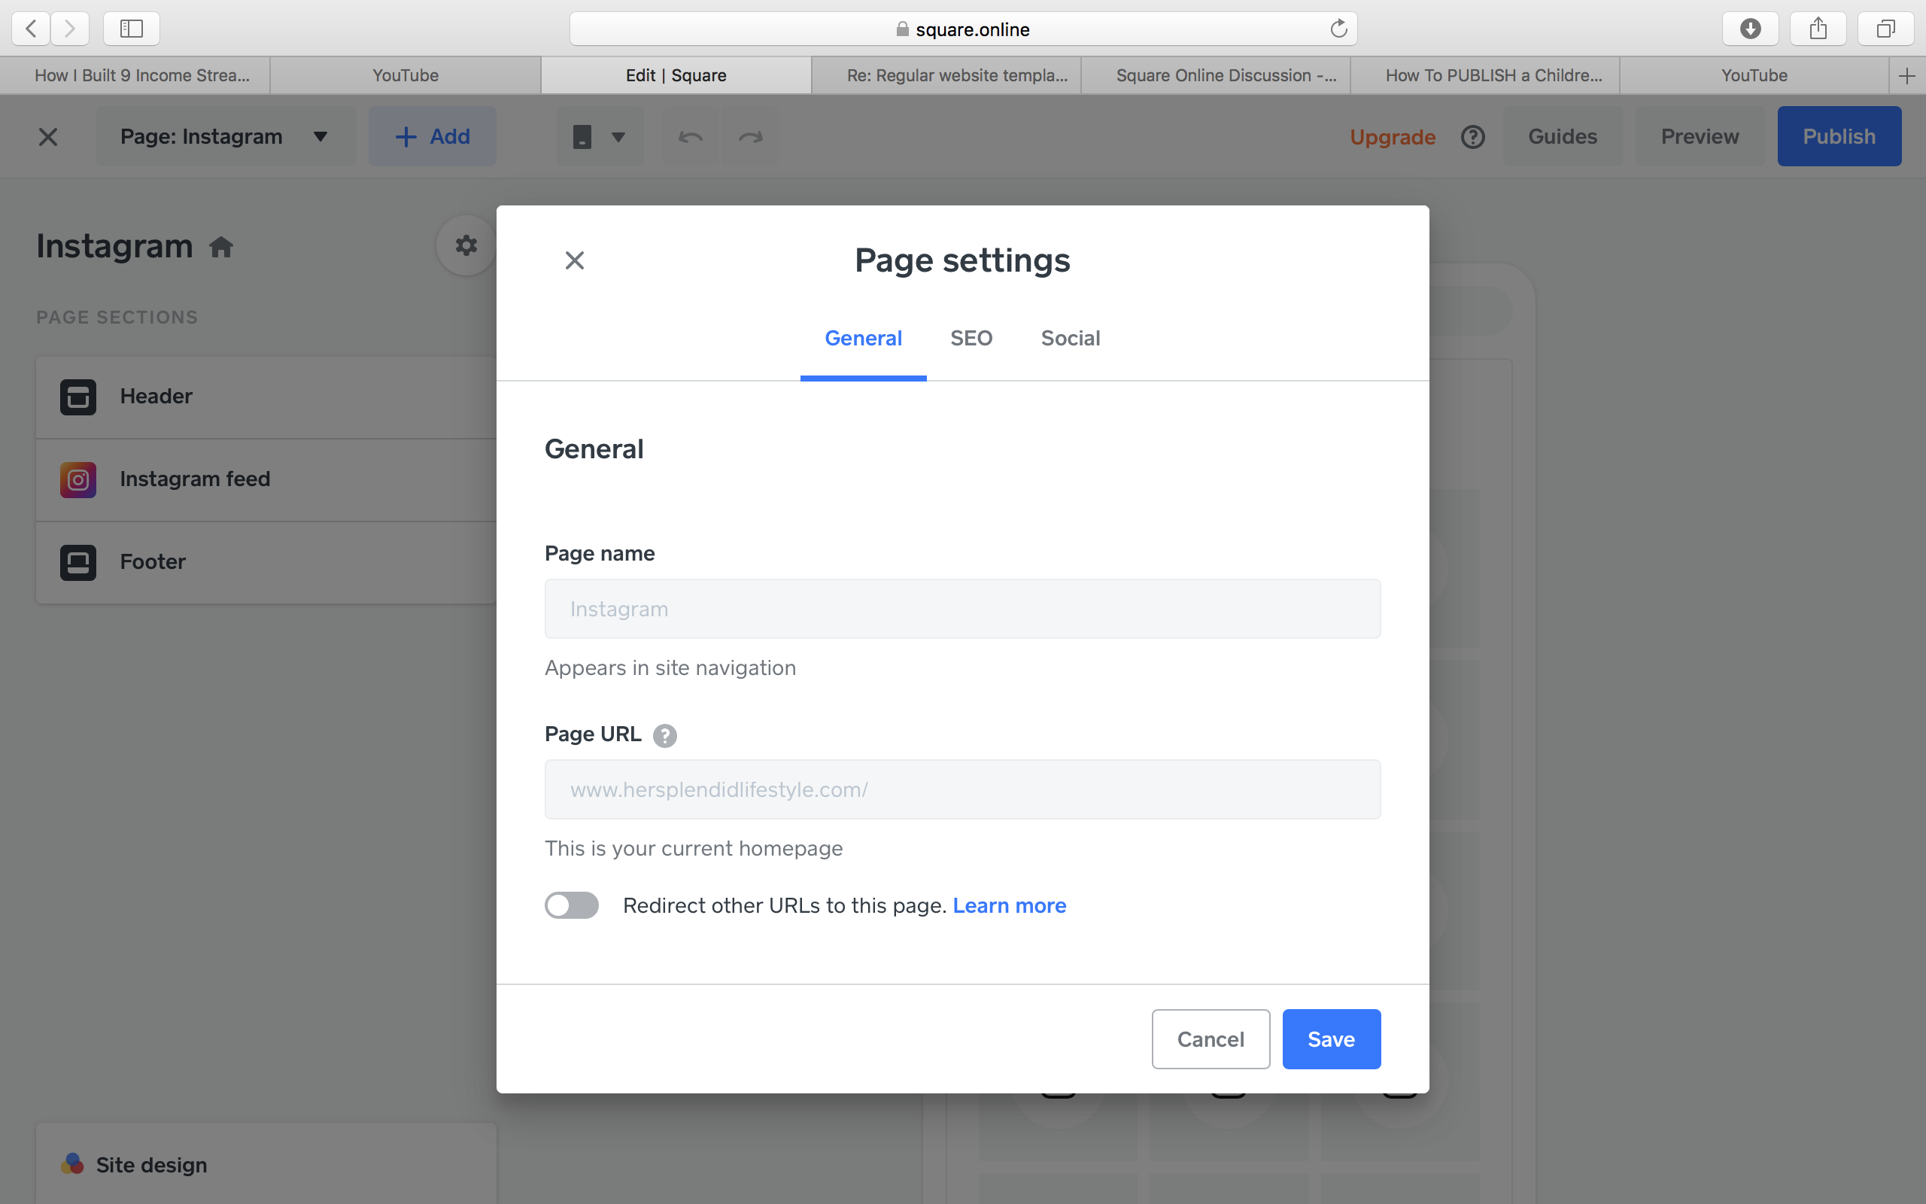Switch to How I Built 9 Income Streams tab

click(135, 76)
